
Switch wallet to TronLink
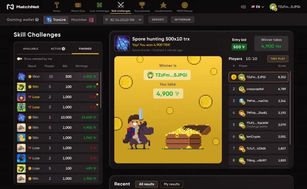click(x=56, y=20)
